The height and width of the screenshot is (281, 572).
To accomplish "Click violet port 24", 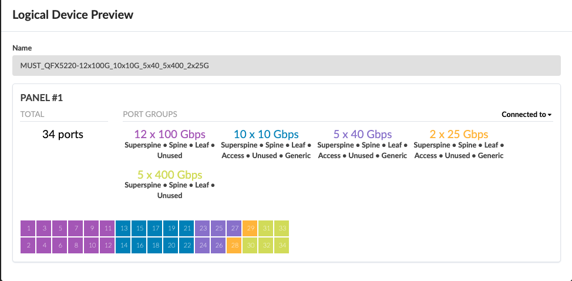I will [x=203, y=245].
